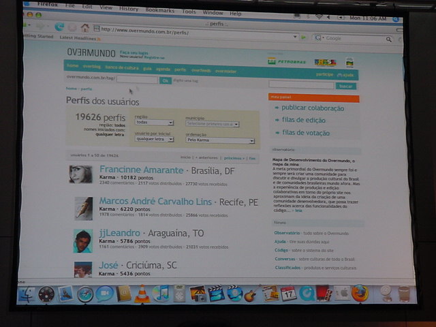
Task: Open the Tools menu
Action: (x=189, y=12)
